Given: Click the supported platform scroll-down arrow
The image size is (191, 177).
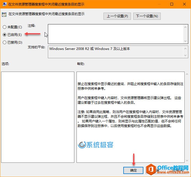Looking at the screenshot, I should click(x=185, y=55).
